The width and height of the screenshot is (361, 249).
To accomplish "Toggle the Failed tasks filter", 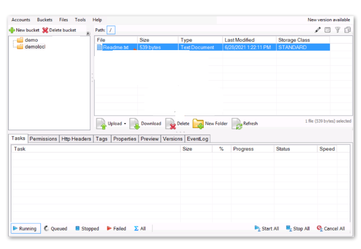I will click(x=117, y=229).
